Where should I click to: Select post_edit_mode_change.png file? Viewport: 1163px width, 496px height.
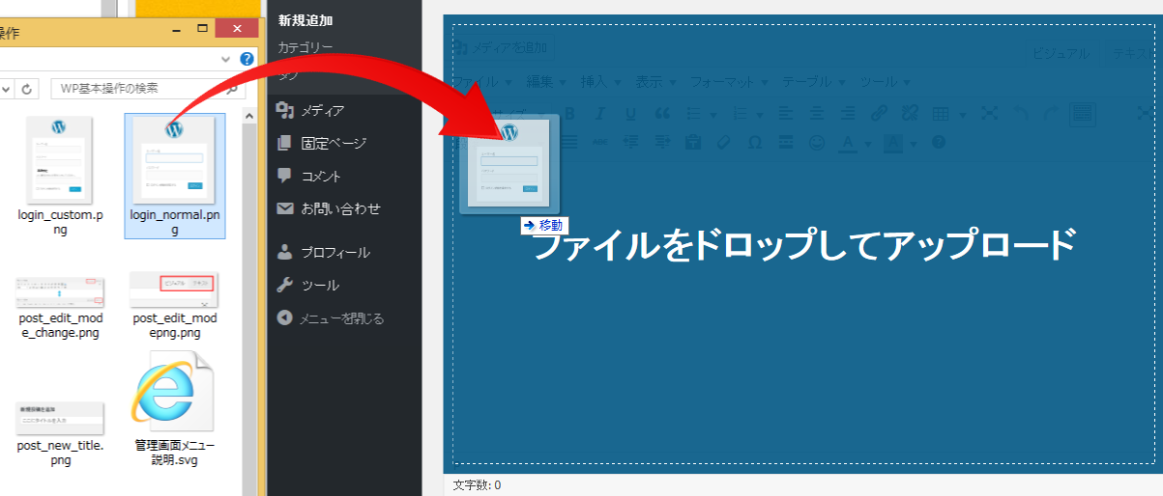(59, 289)
